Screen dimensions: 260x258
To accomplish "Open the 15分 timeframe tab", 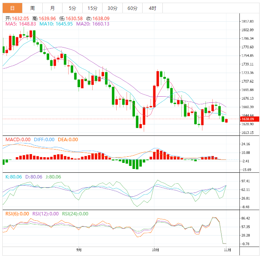I will point(92,8).
